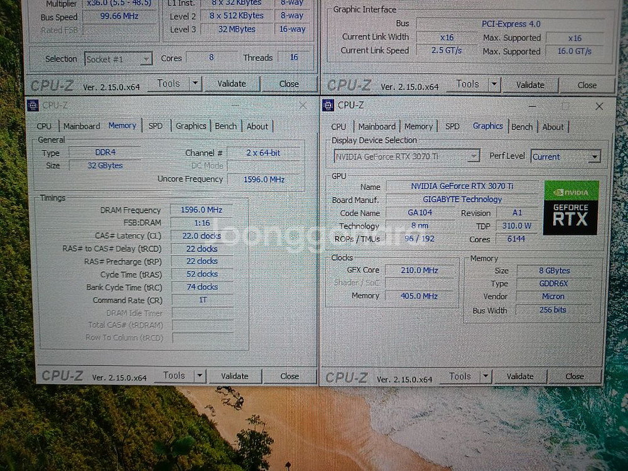Click GPU memory Type value GDDR6X
The image size is (628, 471).
(x=553, y=284)
